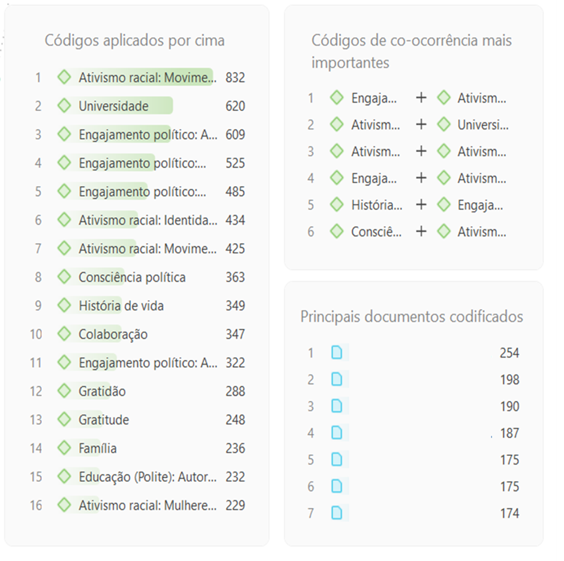Click the count value 832 beside the top code

click(x=236, y=77)
